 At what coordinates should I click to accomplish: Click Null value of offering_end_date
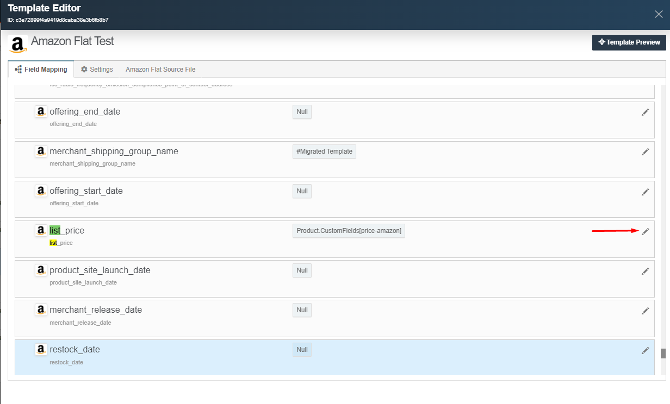pos(302,112)
